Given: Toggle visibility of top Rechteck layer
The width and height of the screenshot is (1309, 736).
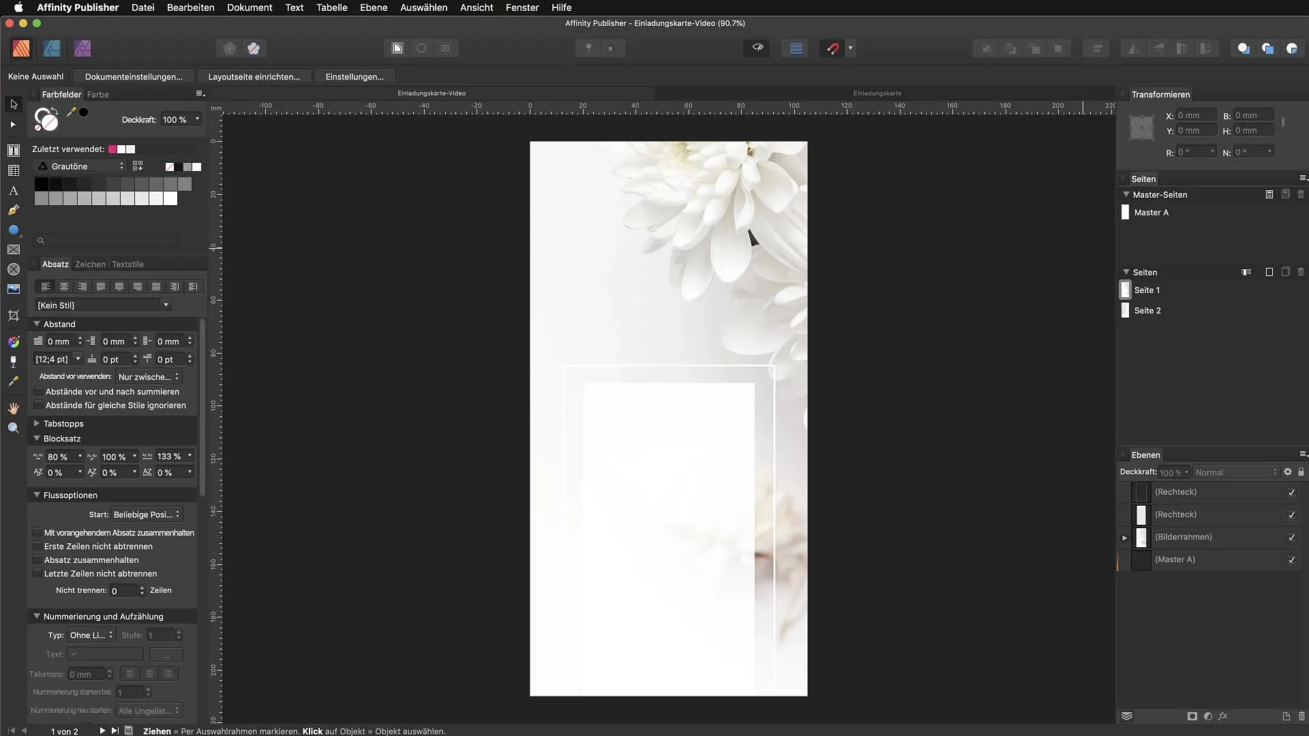Looking at the screenshot, I should 1291,492.
